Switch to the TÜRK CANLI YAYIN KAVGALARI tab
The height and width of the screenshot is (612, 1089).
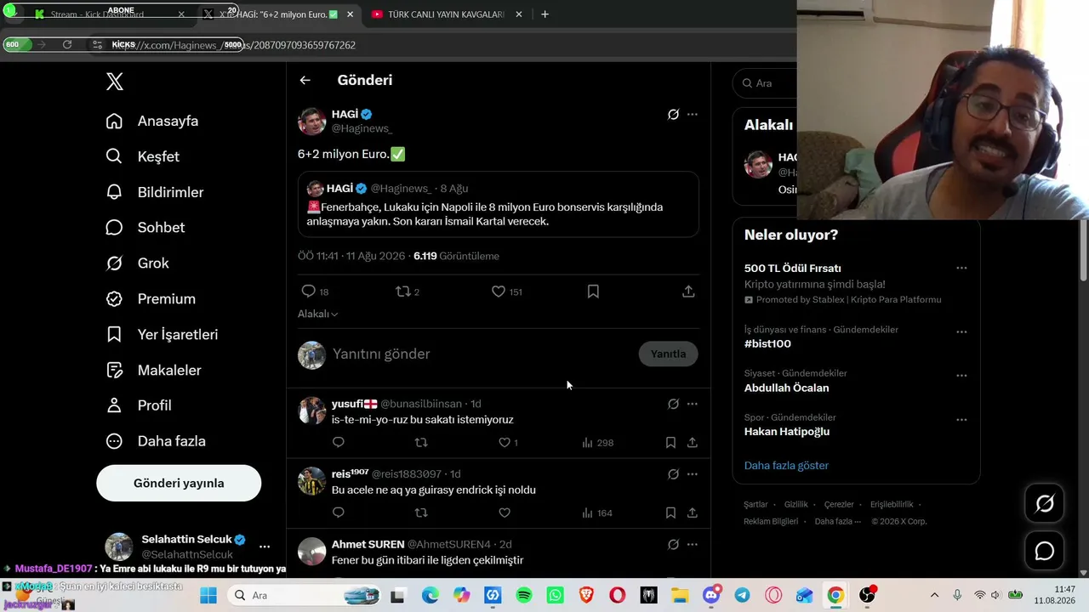(x=446, y=14)
